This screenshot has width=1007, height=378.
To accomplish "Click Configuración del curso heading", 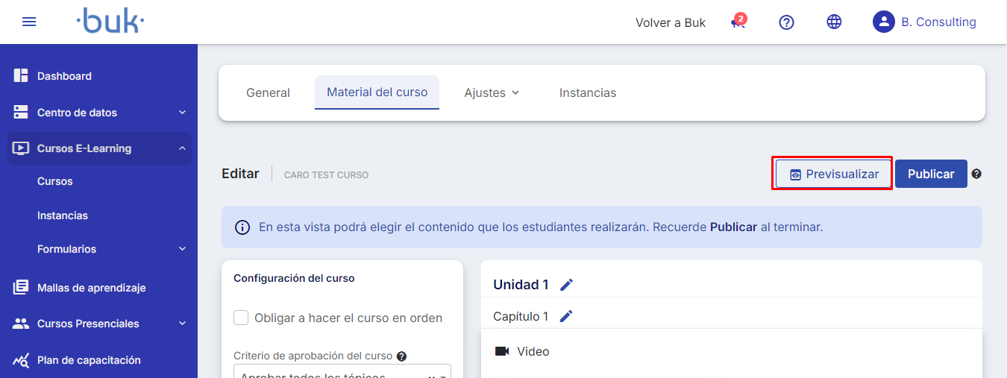I will tap(294, 278).
